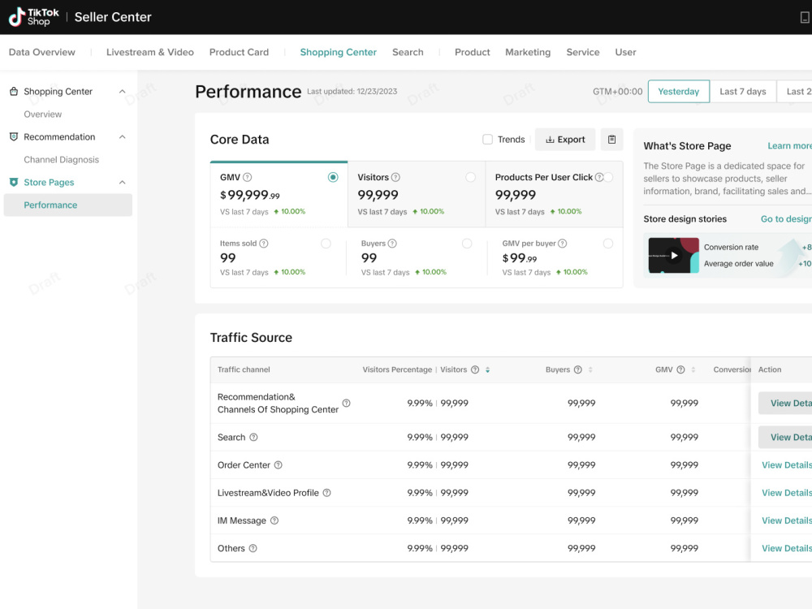This screenshot has width=812, height=609.
Task: Open Overview in the sidebar
Action: point(43,114)
